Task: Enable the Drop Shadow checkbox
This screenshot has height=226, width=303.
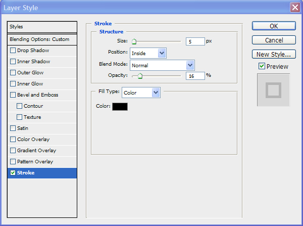Action: [13, 51]
